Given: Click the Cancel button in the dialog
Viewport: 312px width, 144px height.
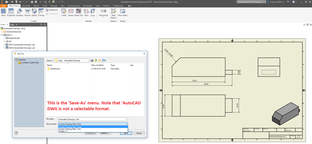Looking at the screenshot, I should pos(139,133).
